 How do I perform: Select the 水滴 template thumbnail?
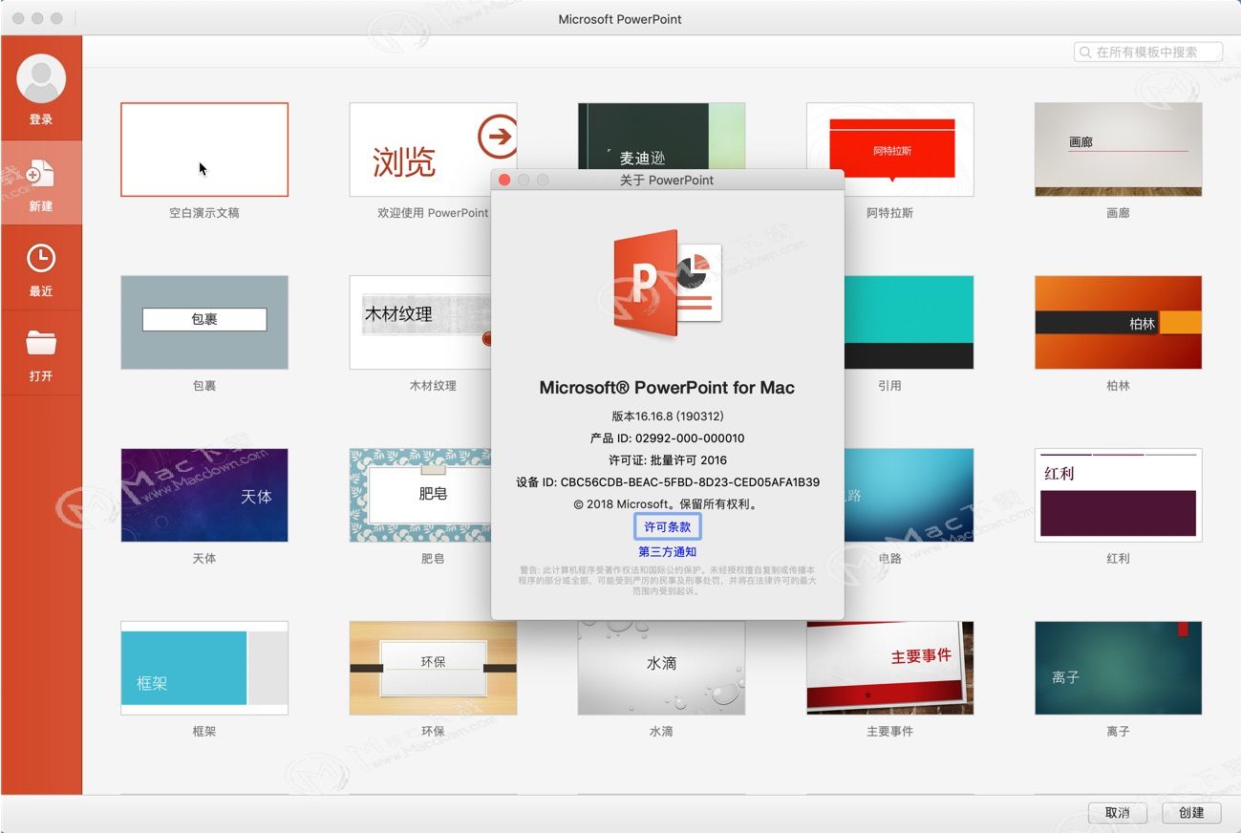point(661,668)
